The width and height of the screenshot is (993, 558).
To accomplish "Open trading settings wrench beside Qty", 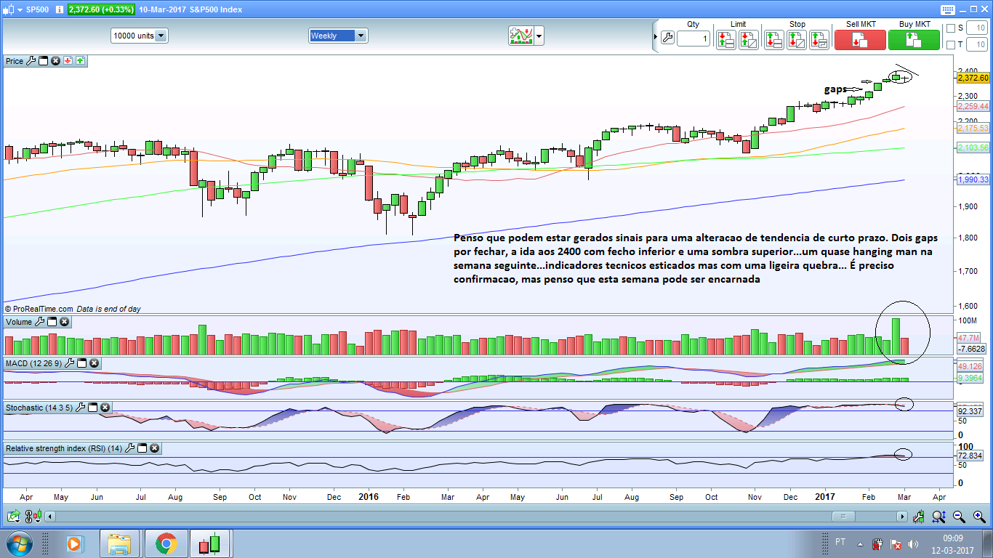I will (667, 39).
